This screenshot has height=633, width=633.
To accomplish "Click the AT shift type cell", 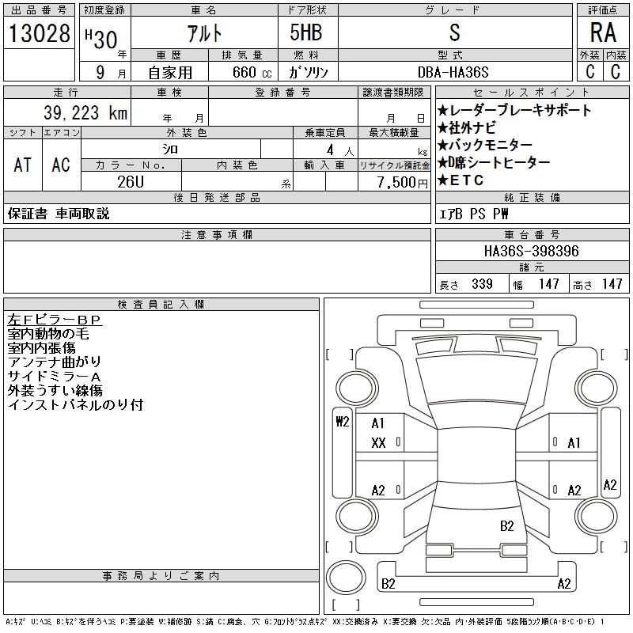I will (22, 165).
